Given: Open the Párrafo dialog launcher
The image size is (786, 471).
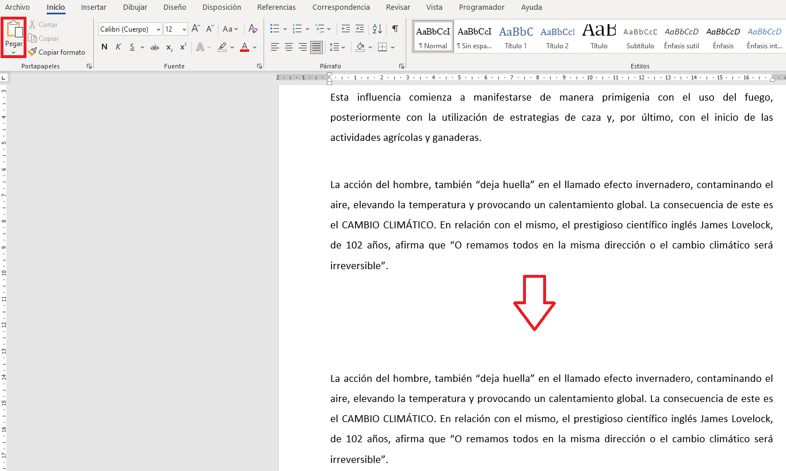Looking at the screenshot, I should pyautogui.click(x=402, y=67).
